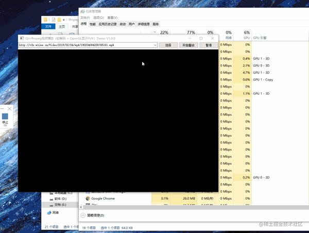Open the video URL dropdown arrow
This screenshot has height=233, width=309.
point(155,45)
